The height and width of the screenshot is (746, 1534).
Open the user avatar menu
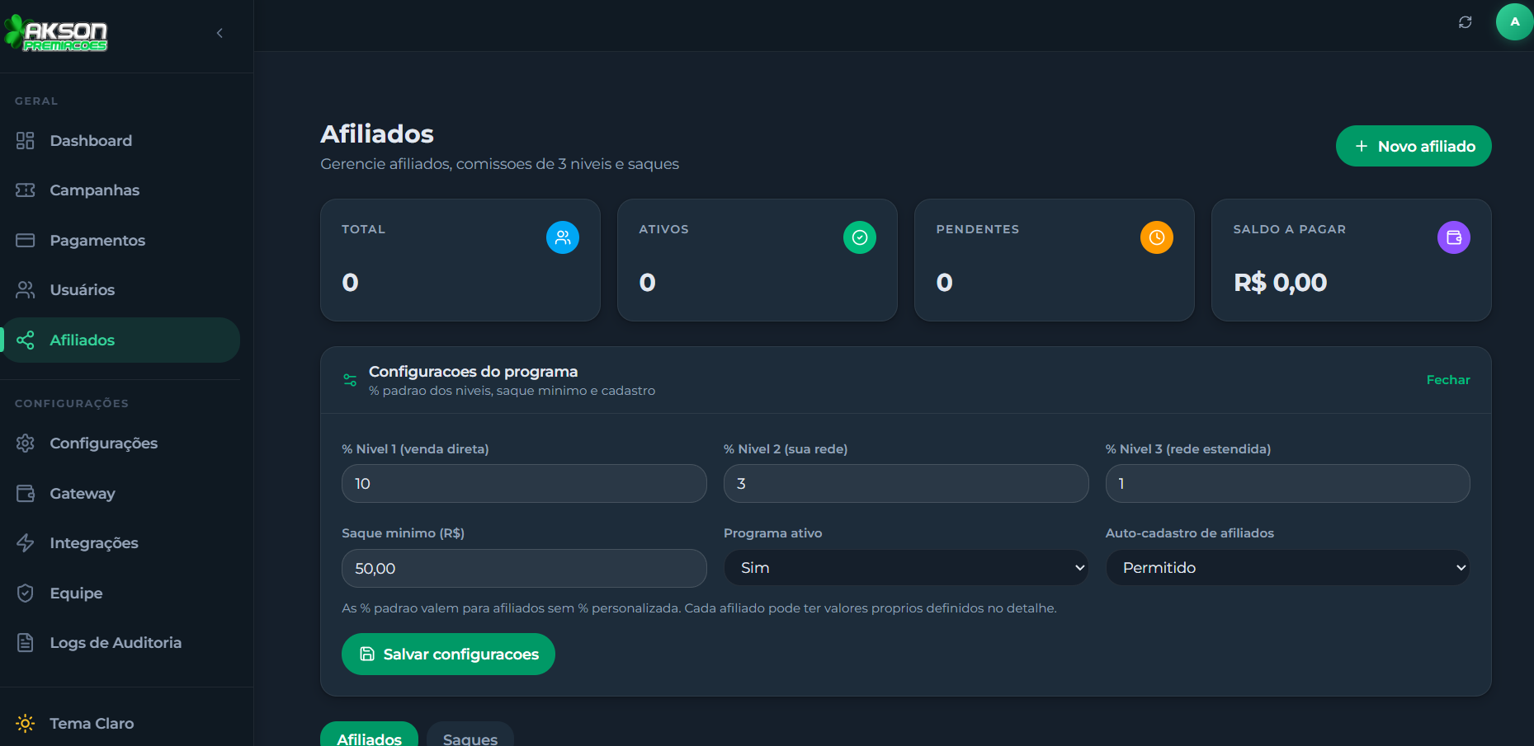point(1514,22)
